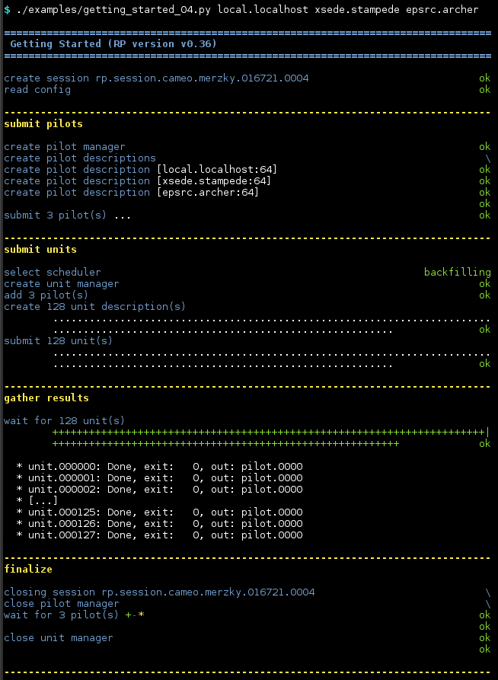
Task: Click the green 'backfilling' value
Action: click(457, 273)
